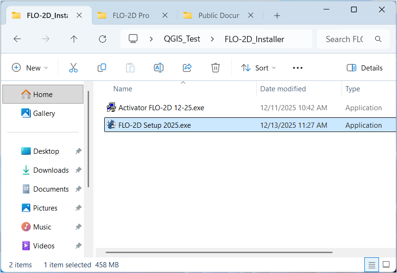Navigate back to previous folder
The height and width of the screenshot is (273, 397).
pos(18,39)
